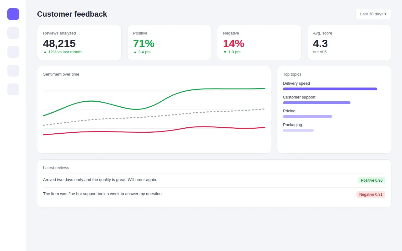Click the Reviews analyzed value 48,215

point(59,43)
